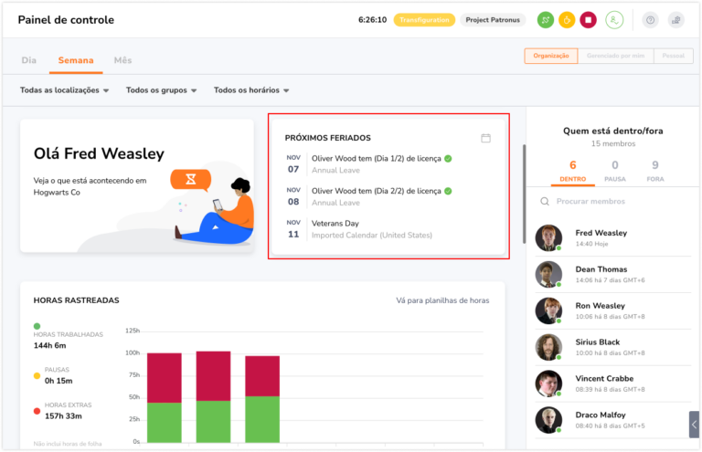Select the Organização view toggle

click(550, 56)
